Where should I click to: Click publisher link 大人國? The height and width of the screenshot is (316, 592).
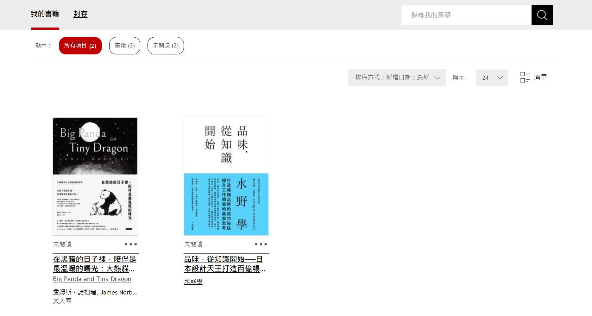coord(62,301)
